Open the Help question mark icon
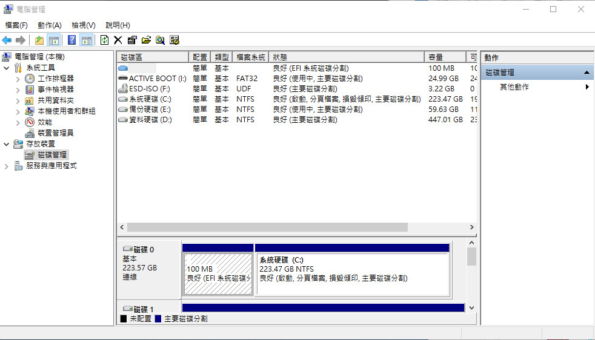Screen dimensions: 595x340 pos(71,40)
